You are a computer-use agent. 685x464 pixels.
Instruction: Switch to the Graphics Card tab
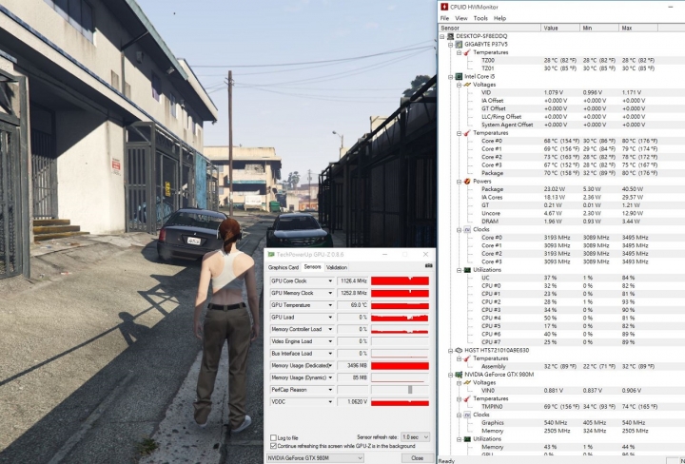(284, 267)
